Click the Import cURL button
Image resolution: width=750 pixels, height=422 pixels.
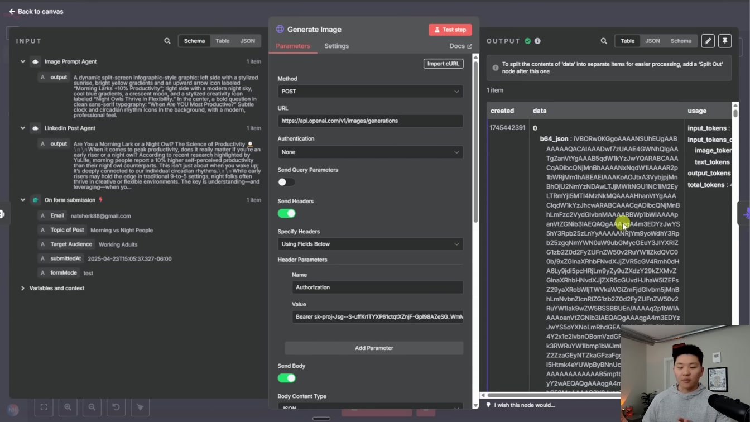(x=443, y=64)
